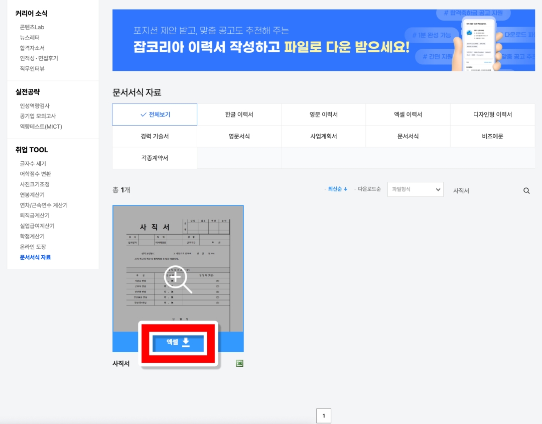This screenshot has width=542, height=424.
Task: Sort by 다운로드순
Action: click(x=369, y=189)
